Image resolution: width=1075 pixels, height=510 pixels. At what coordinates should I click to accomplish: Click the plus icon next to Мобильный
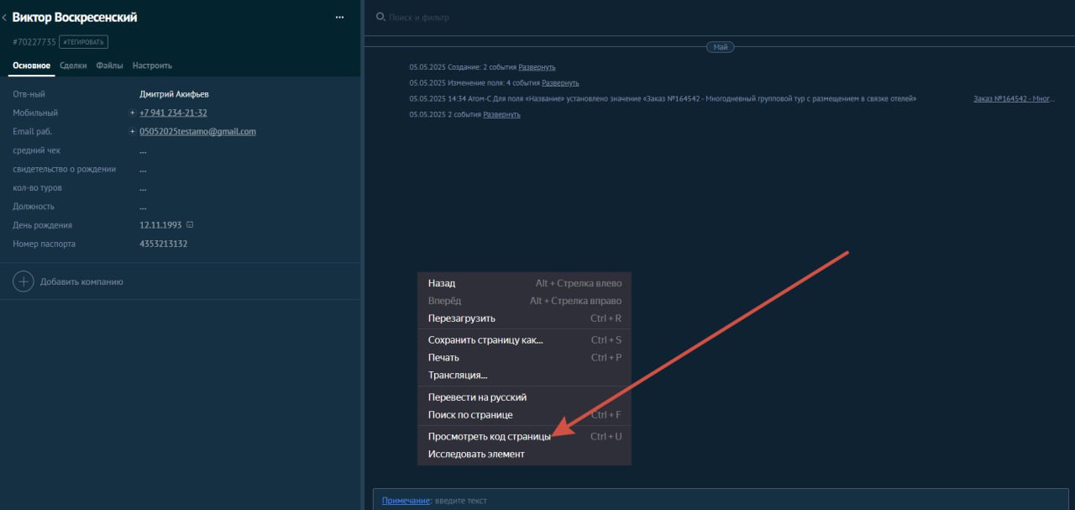(x=132, y=113)
